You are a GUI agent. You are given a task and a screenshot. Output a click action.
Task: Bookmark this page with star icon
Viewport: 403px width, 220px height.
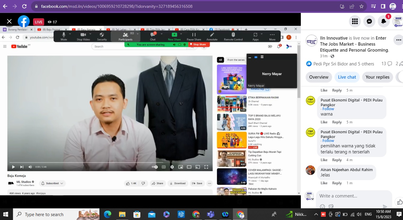pos(362,6)
